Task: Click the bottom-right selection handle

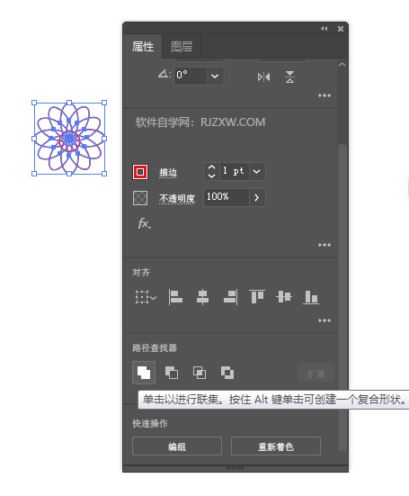Action: click(104, 174)
